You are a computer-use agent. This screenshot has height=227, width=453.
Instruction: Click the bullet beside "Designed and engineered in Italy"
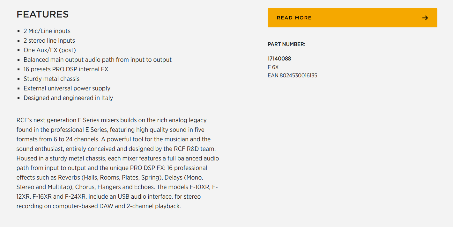pyautogui.click(x=19, y=98)
